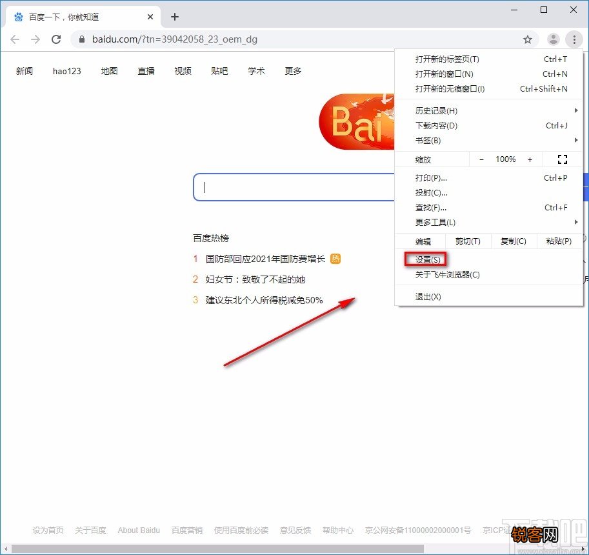Expand the 书签(B) submenu arrow
The width and height of the screenshot is (589, 555).
click(576, 140)
